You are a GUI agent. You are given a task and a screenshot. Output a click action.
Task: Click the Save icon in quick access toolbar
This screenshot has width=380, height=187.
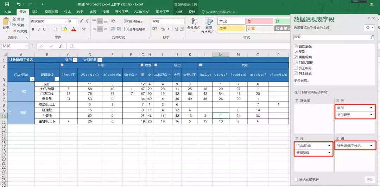(x=7, y=4)
